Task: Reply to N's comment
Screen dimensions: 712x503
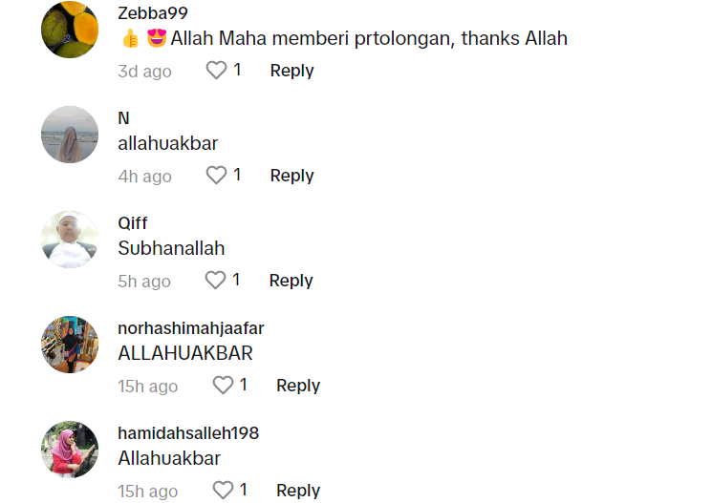Action: (291, 176)
